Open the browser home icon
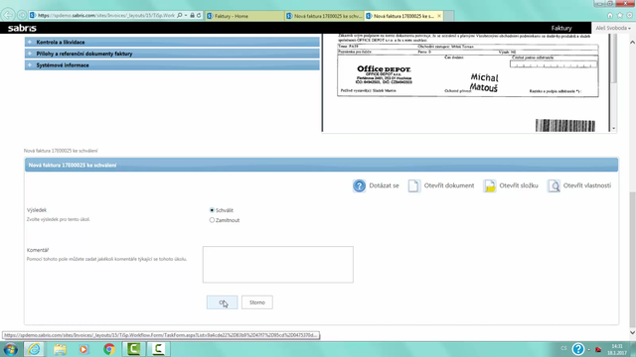Viewport: 636px width, 357px height. pos(609,16)
